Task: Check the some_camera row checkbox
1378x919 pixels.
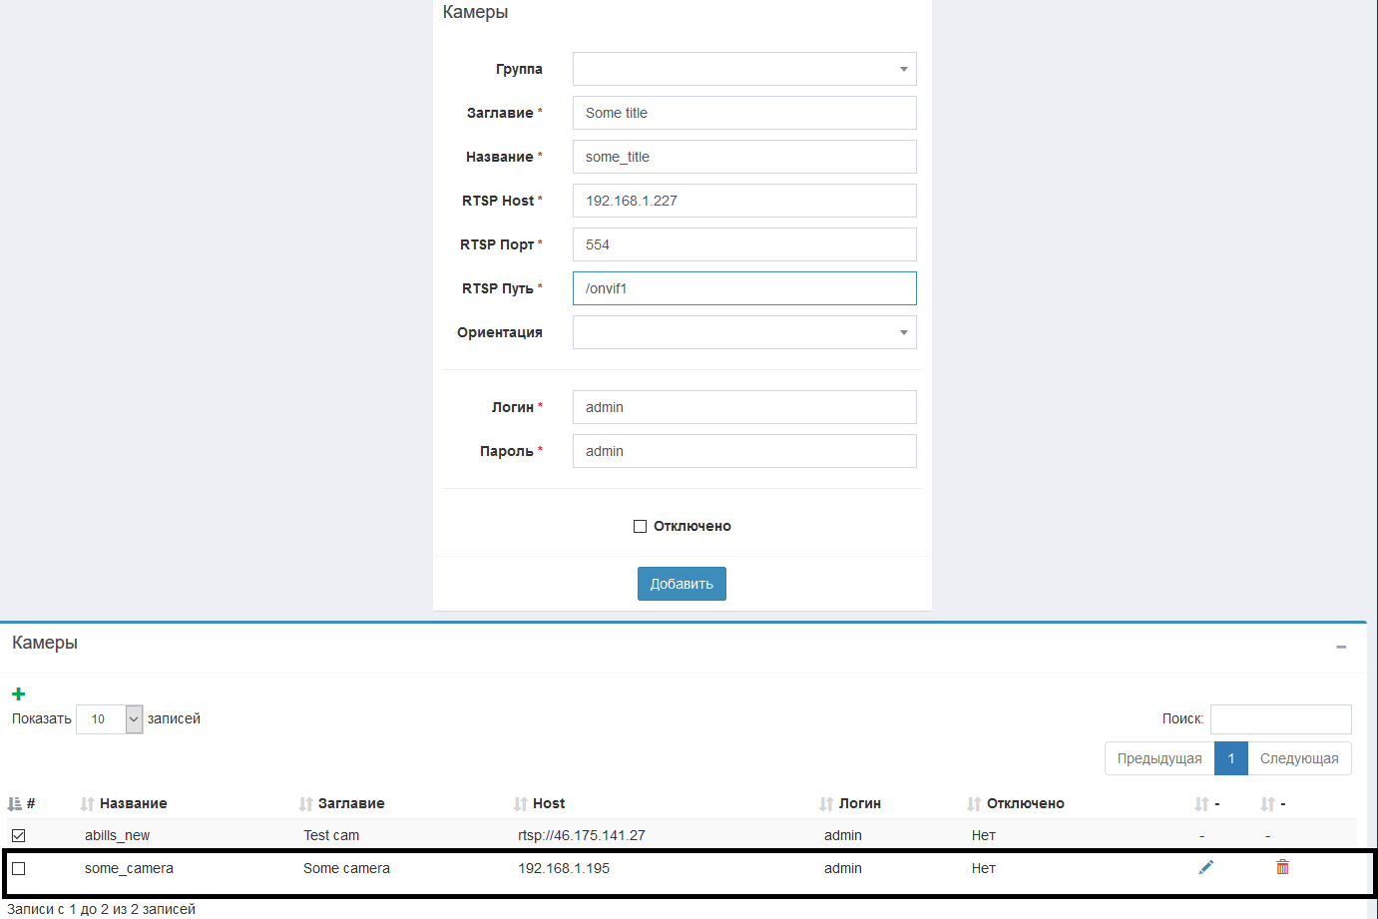Action: click(x=19, y=868)
